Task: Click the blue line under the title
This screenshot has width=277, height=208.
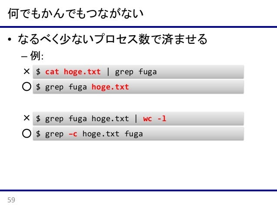Action: (138, 27)
